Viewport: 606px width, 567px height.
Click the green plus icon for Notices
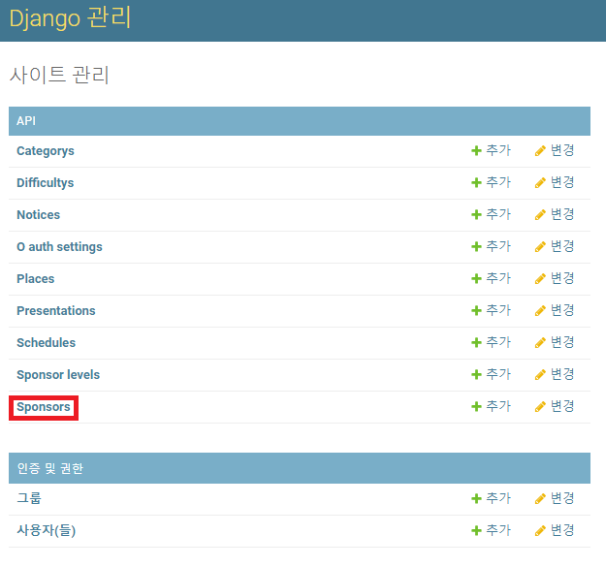click(x=476, y=215)
